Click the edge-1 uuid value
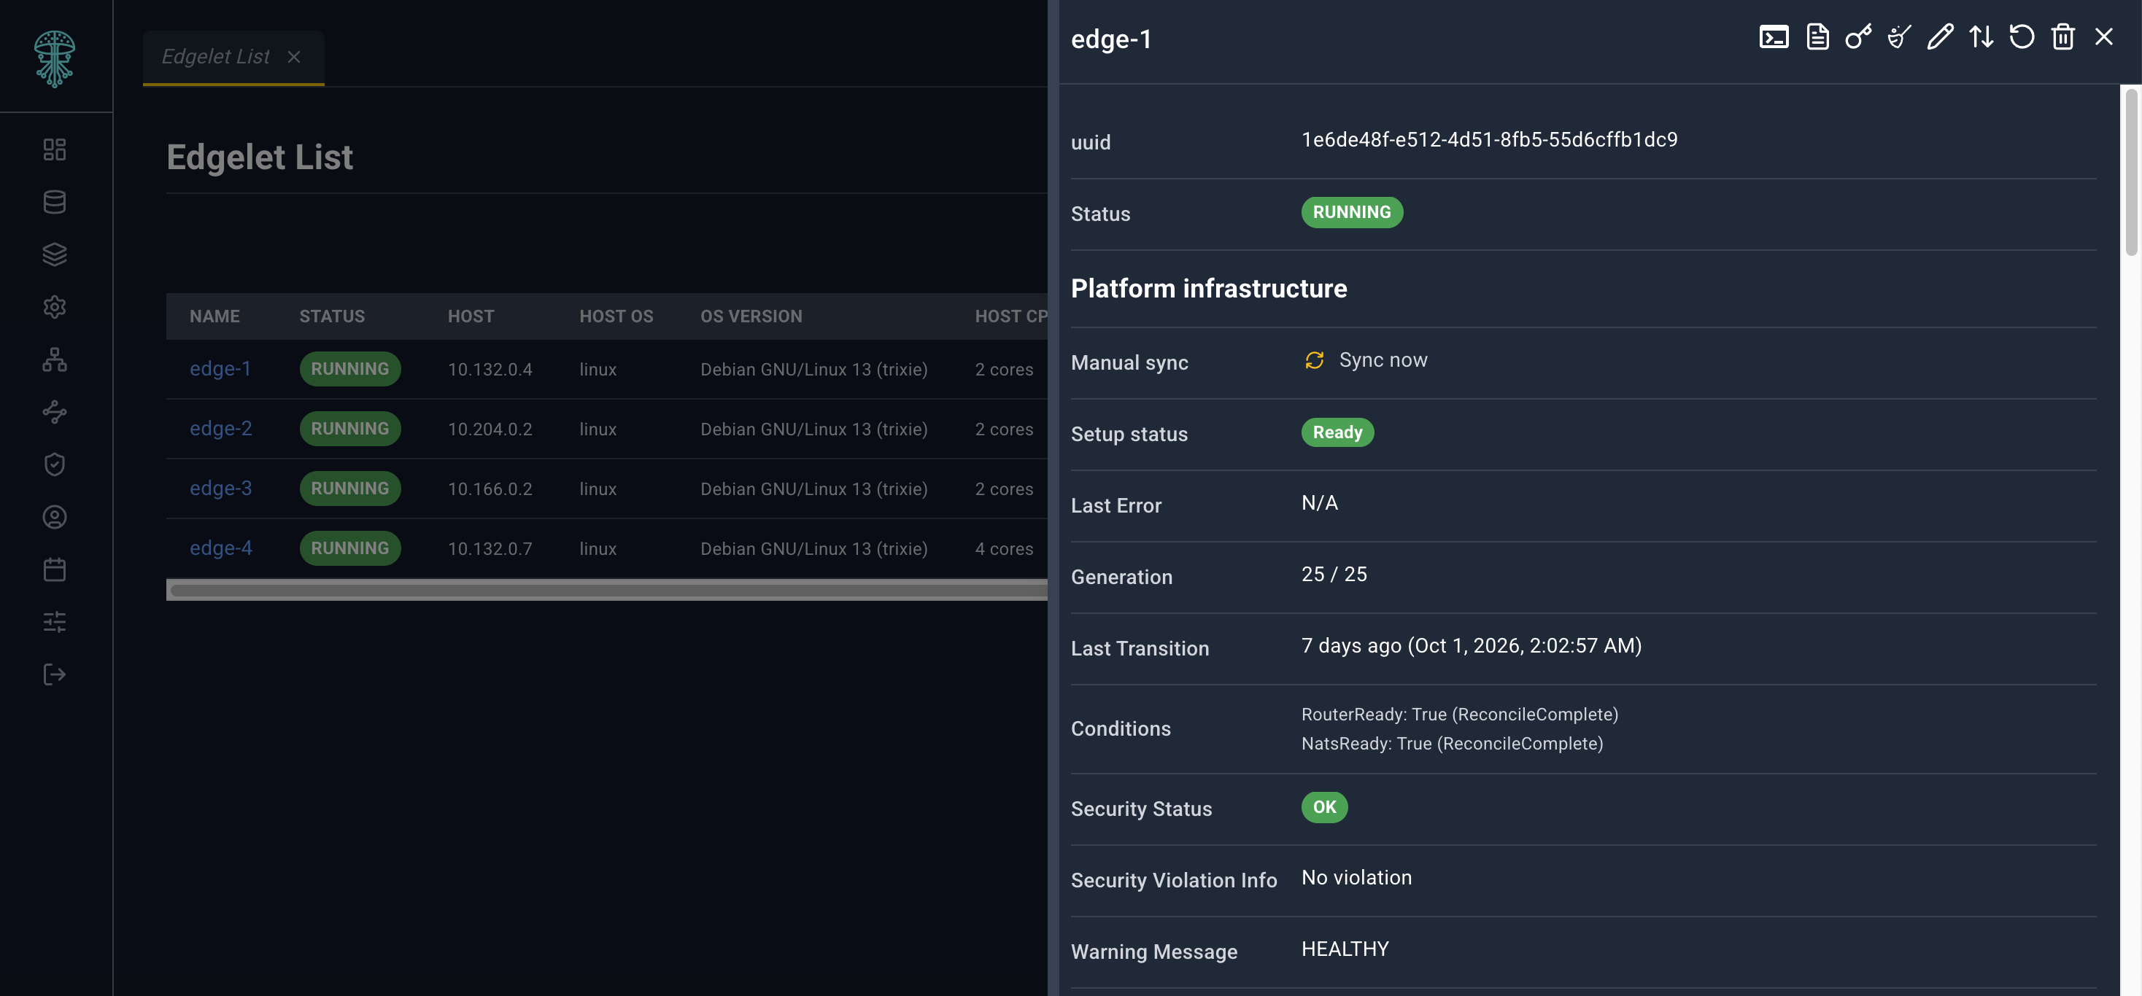2142x996 pixels. click(x=1489, y=139)
